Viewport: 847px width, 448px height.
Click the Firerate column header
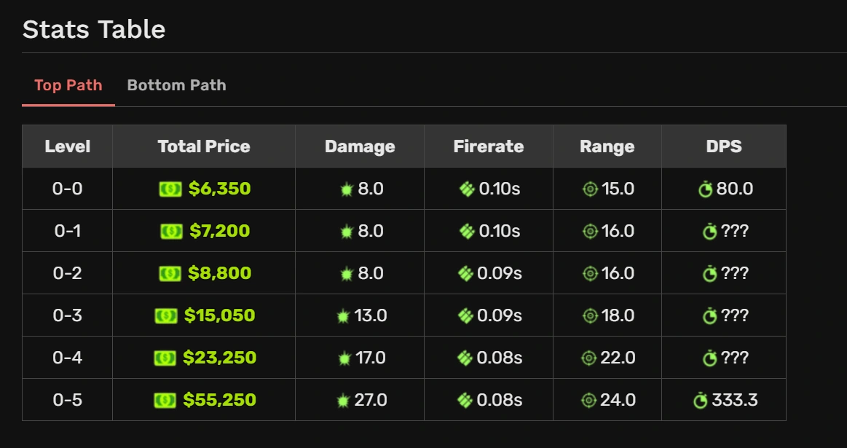(x=489, y=146)
